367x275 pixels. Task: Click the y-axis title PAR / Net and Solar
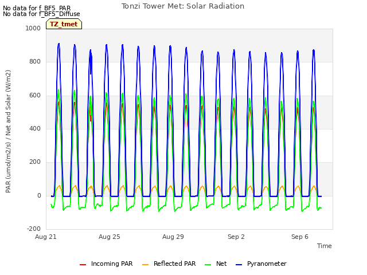(x=8, y=131)
